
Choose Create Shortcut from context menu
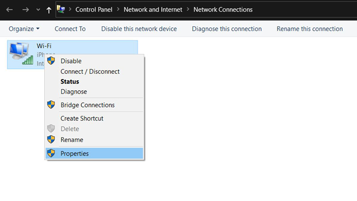point(82,118)
